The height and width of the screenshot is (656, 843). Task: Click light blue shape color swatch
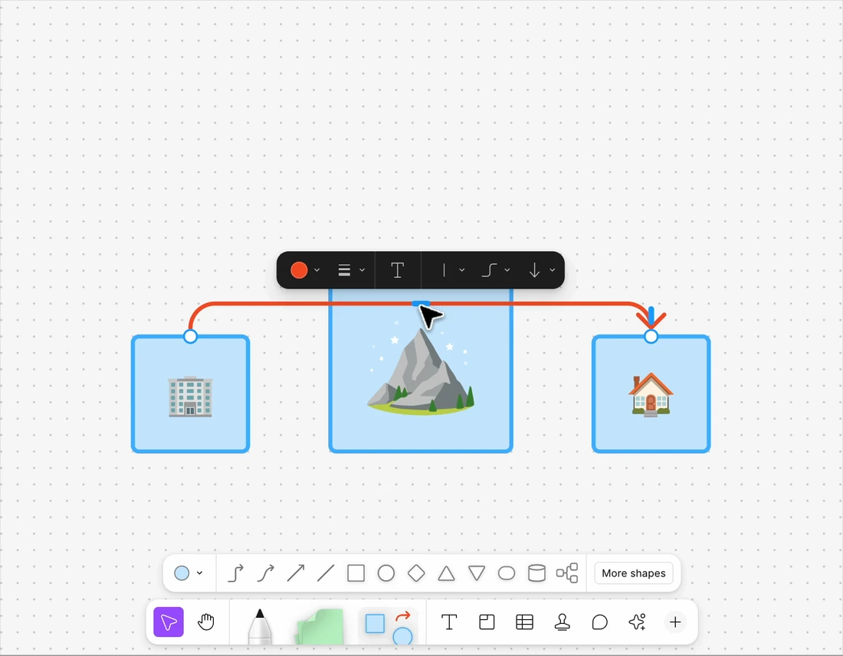pyautogui.click(x=182, y=573)
